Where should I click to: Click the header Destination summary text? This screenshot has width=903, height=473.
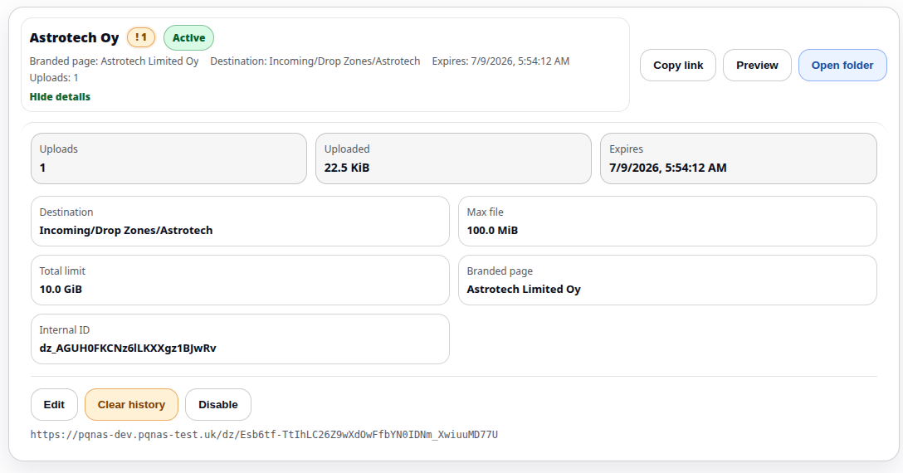tap(315, 61)
